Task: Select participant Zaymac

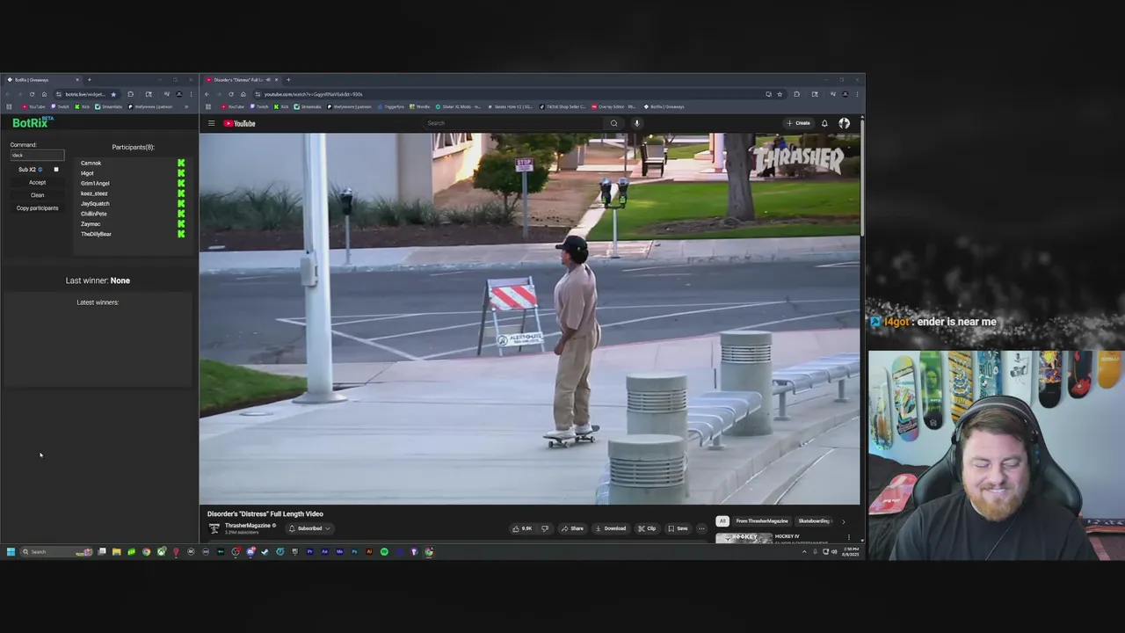Action: coord(91,224)
